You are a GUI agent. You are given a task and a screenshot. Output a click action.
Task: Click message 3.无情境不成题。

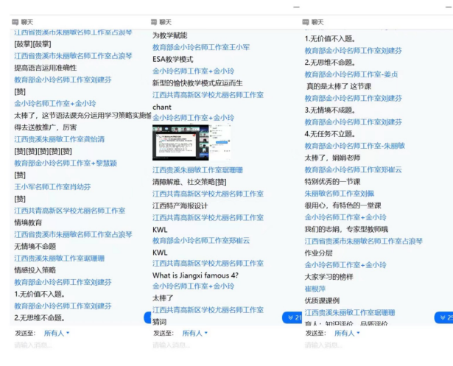[330, 110]
